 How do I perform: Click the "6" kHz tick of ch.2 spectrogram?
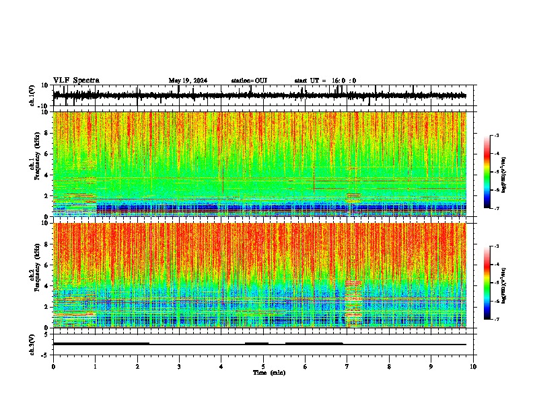click(47, 265)
